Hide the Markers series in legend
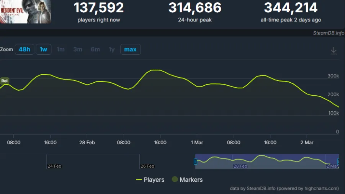 coord(187,179)
